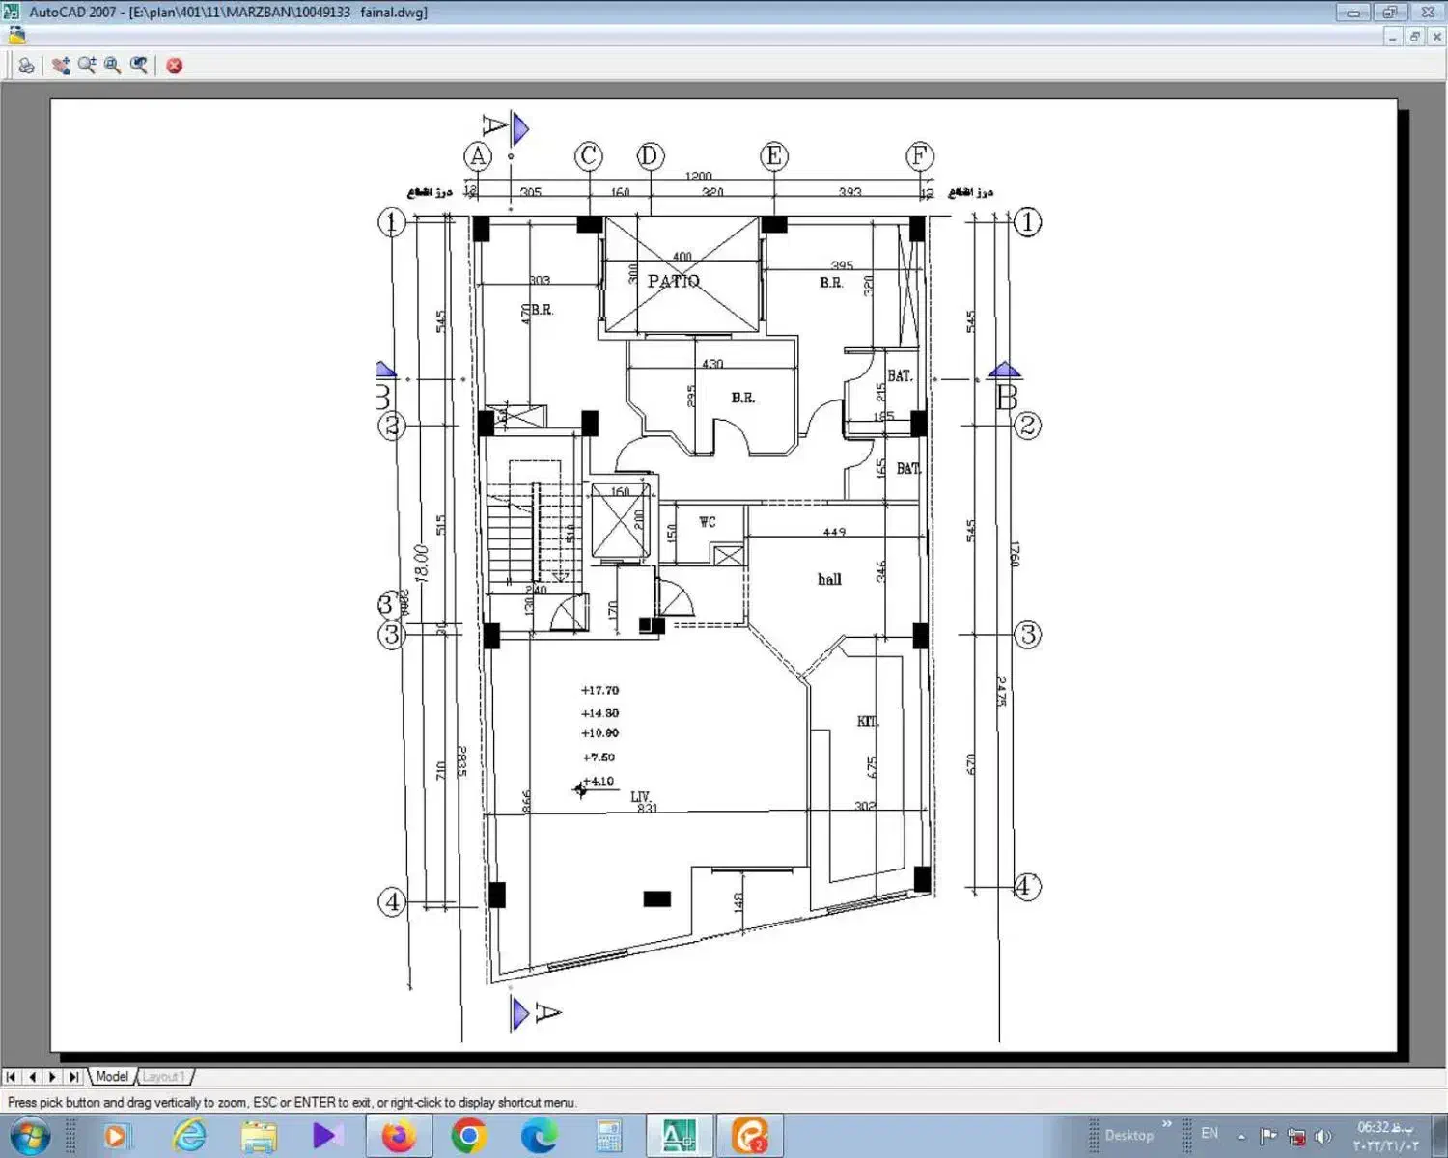The image size is (1448, 1158).
Task: Open the AutoCAD application icon menu
Action: pyautogui.click(x=12, y=13)
